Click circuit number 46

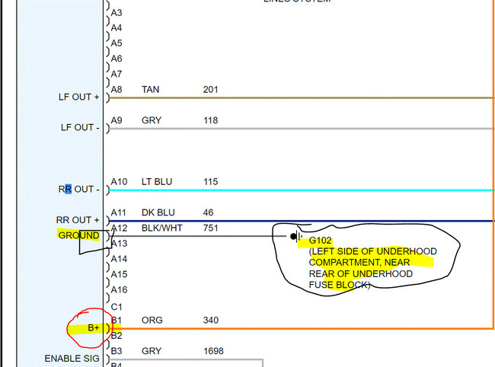tap(208, 212)
